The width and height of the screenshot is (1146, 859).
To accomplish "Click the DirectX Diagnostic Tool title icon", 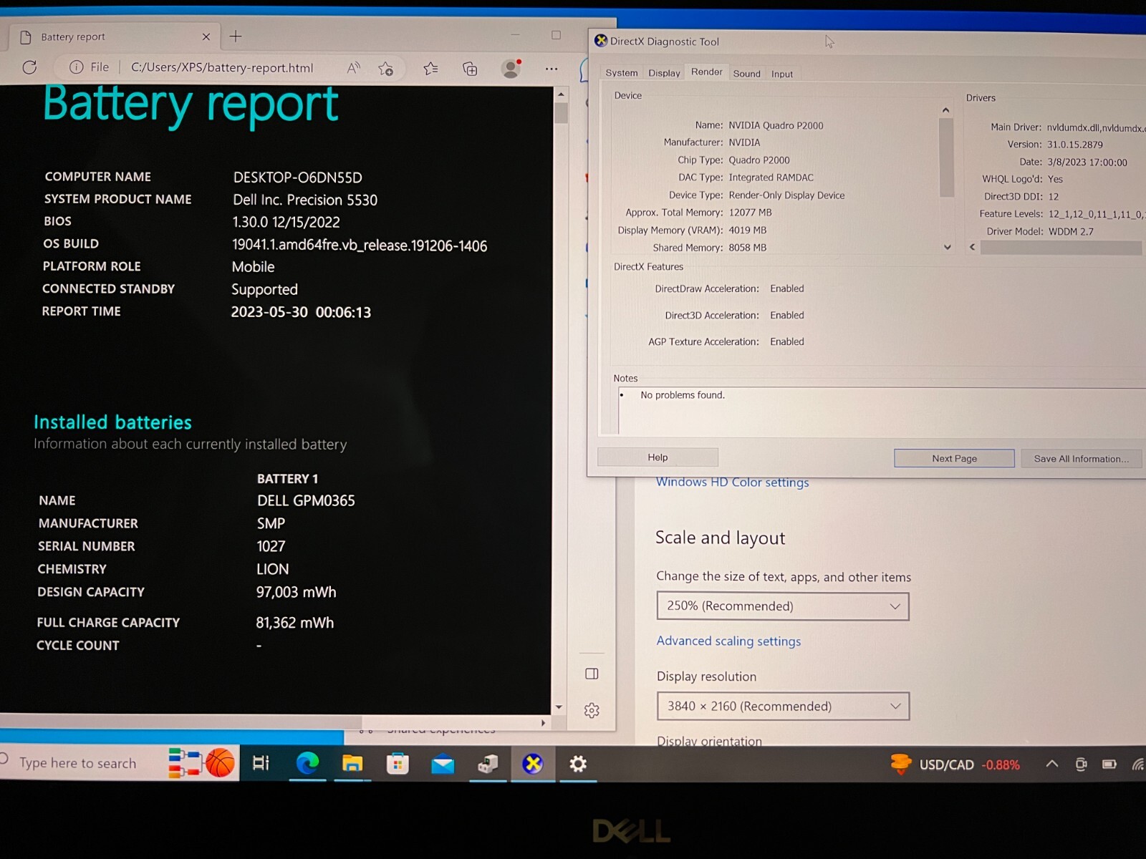I will (x=601, y=41).
